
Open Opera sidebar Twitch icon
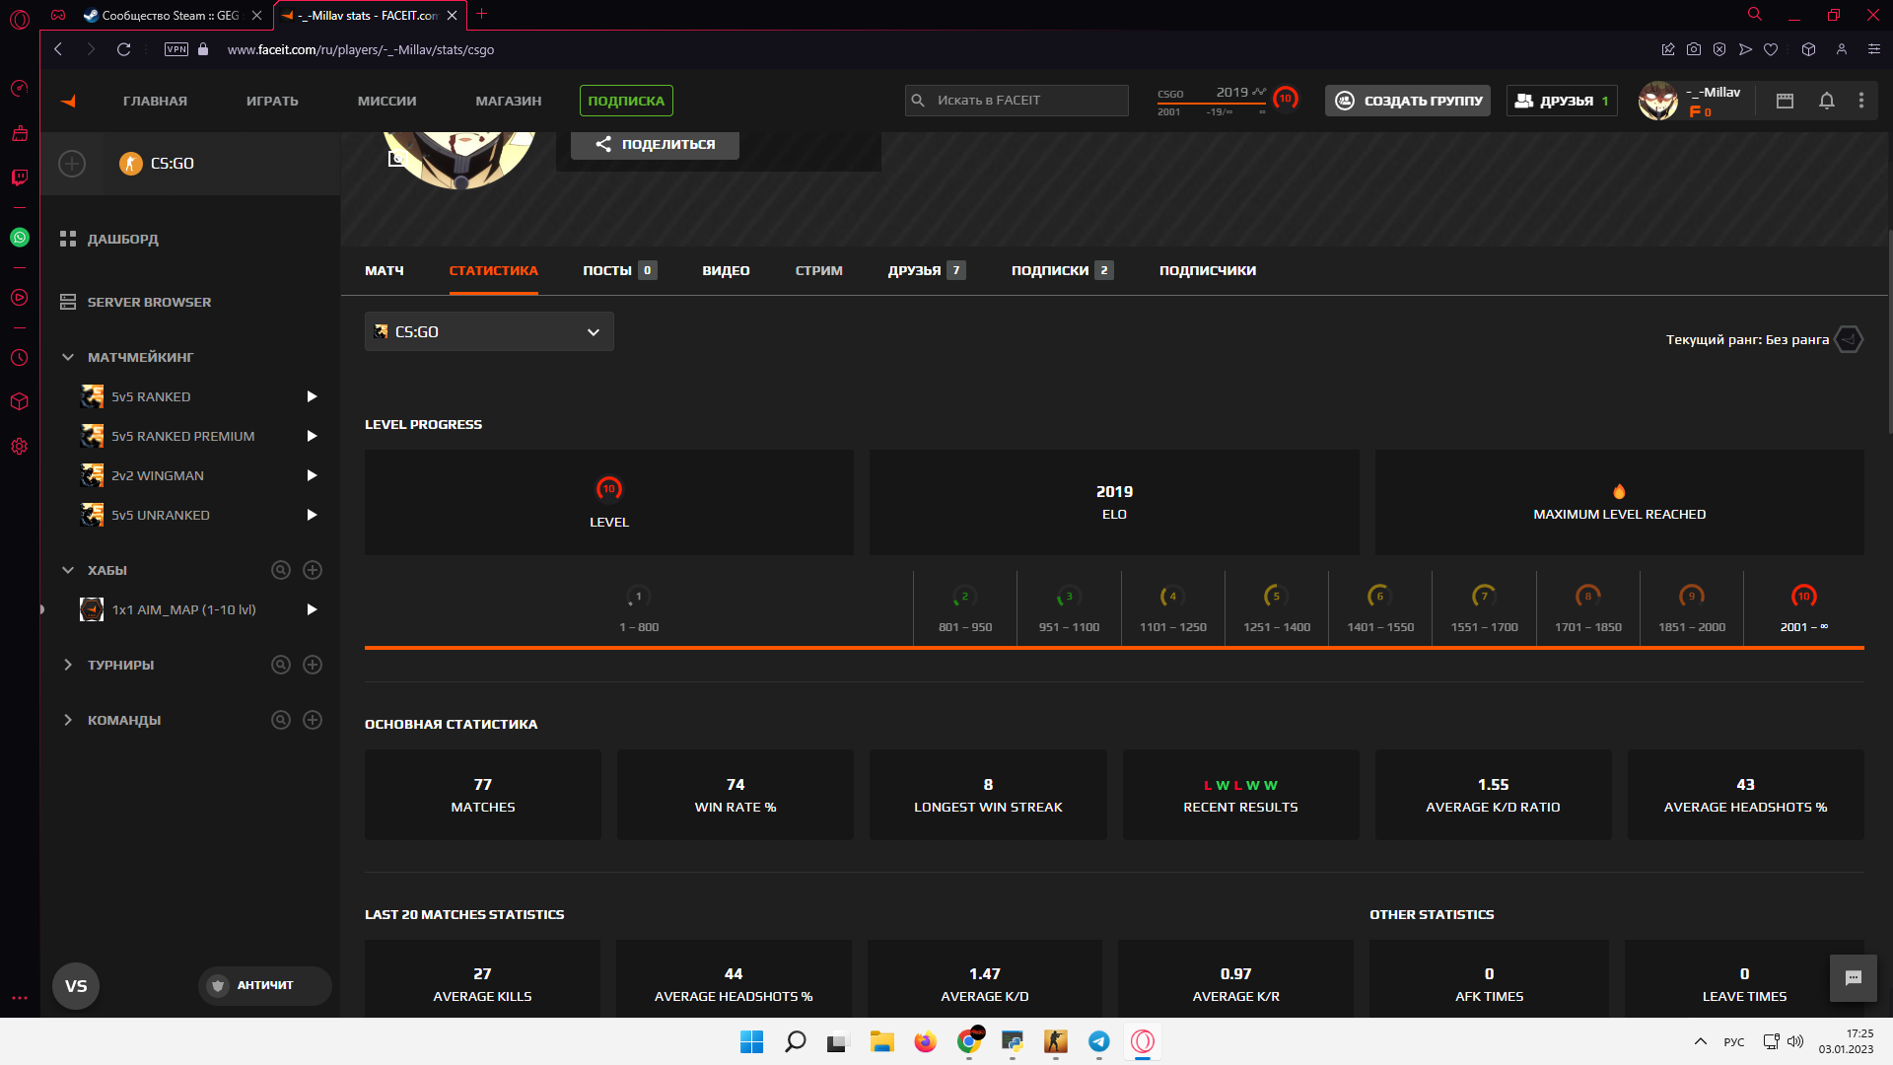pyautogui.click(x=20, y=177)
